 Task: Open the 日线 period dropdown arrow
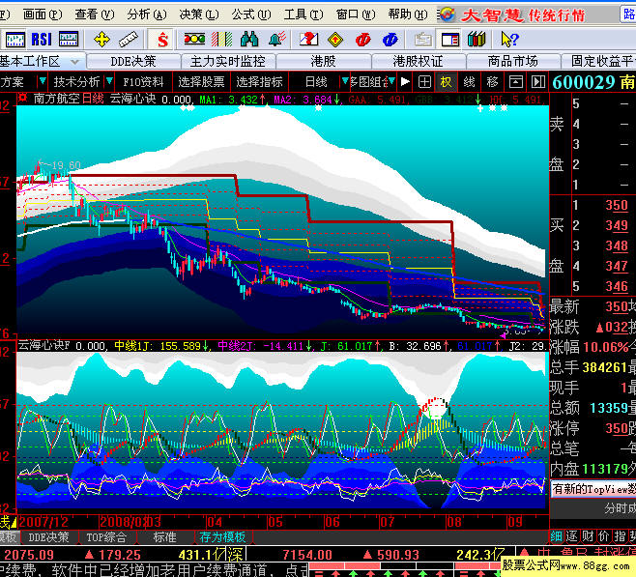tap(345, 81)
